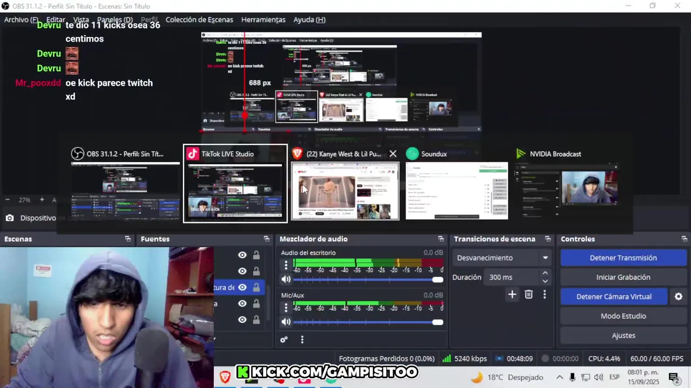Pop out the Escenas dock panel
This screenshot has width=691, height=388.
128,239
